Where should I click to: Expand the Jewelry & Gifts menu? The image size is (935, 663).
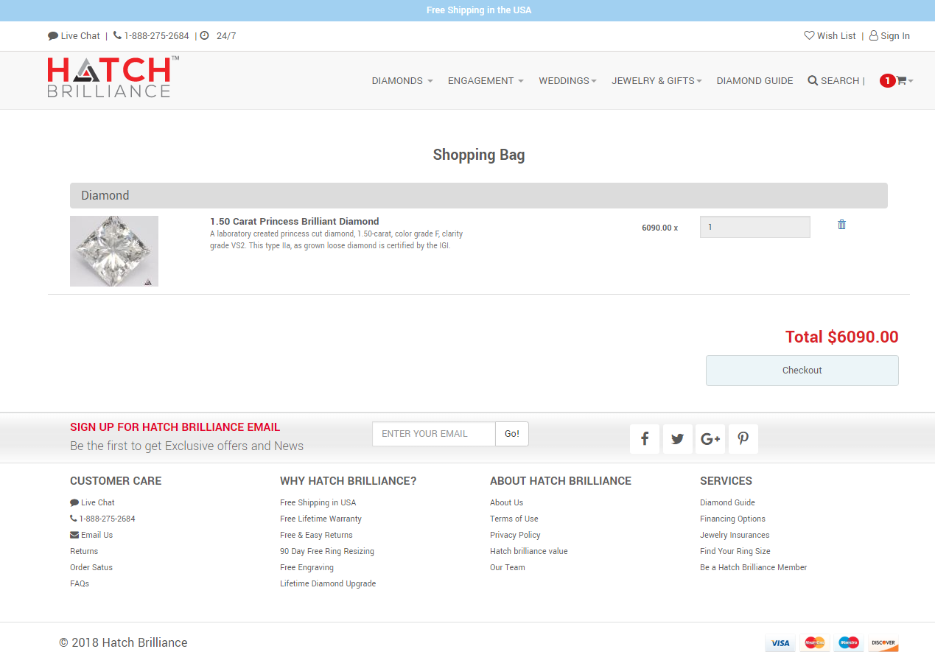point(656,80)
